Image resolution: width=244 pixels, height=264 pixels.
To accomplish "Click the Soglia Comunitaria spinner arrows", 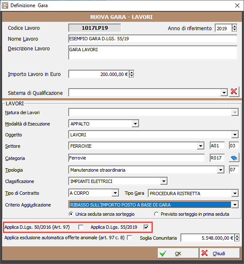I will click(x=237, y=238).
